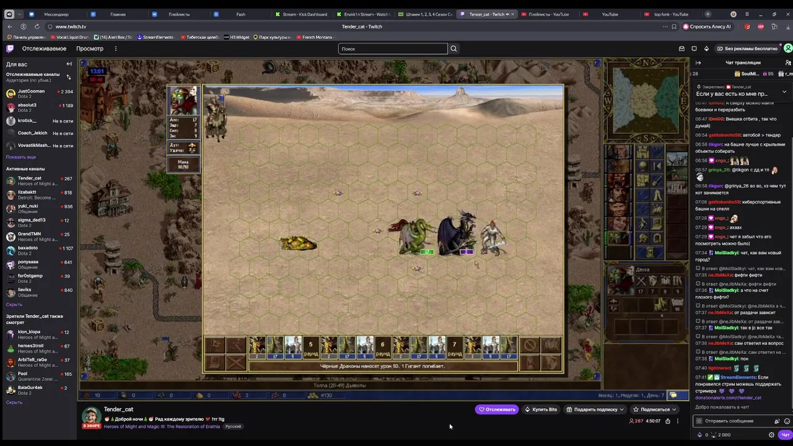Collapse the Для вас sidebar arrow
Screen dimensions: 793x446
69,64
